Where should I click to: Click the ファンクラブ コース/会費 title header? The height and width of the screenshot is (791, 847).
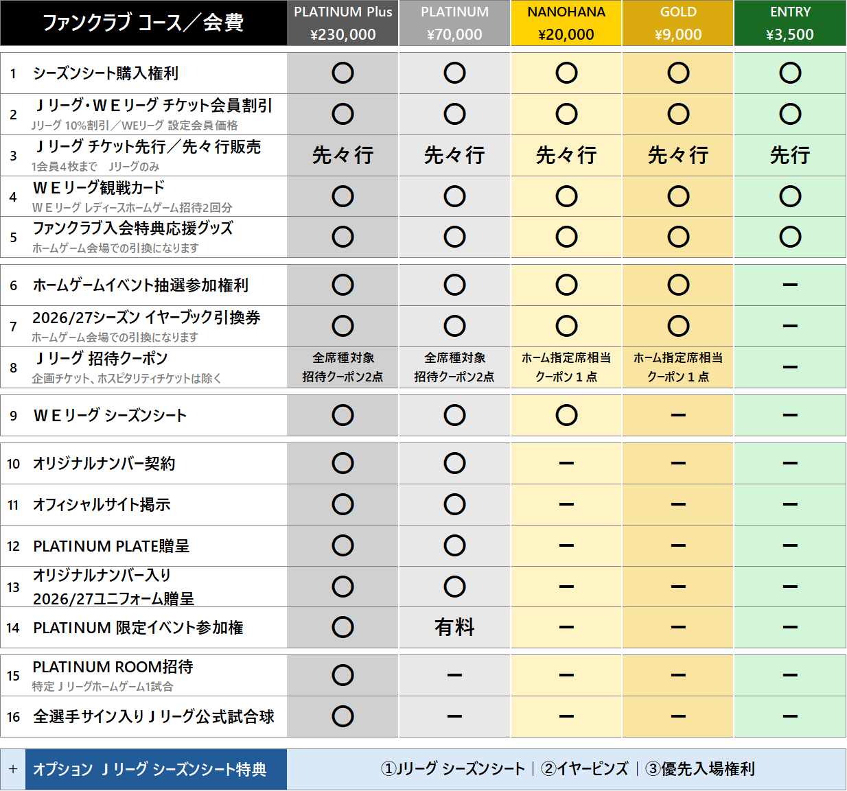(x=143, y=23)
